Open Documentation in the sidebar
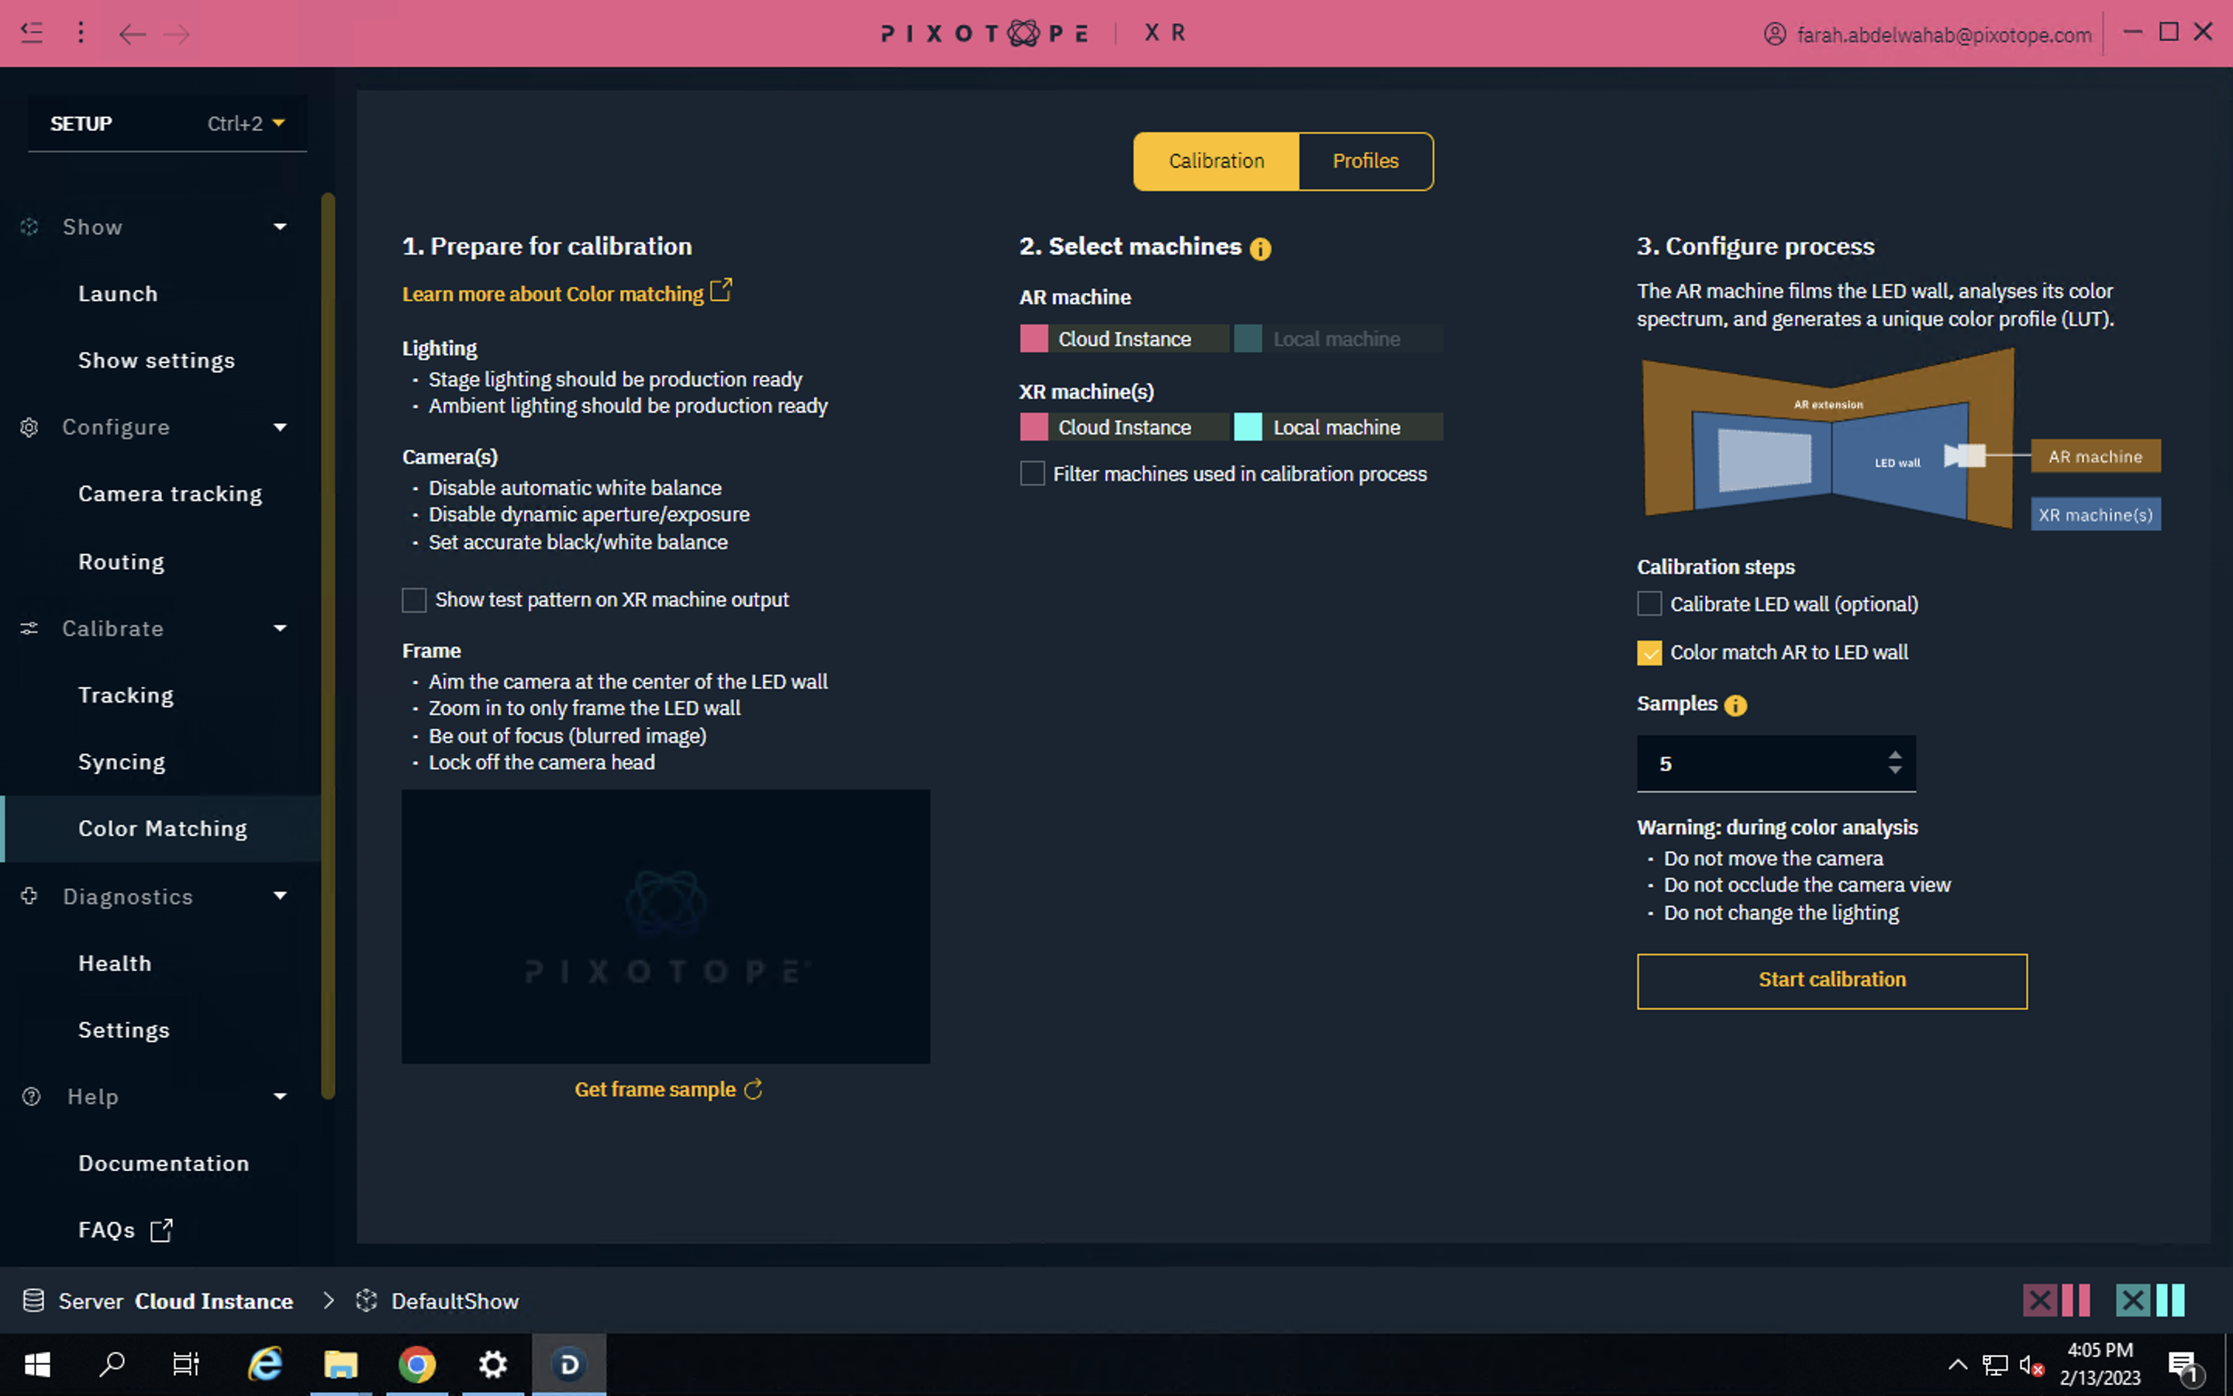Viewport: 2233px width, 1396px height. (x=164, y=1163)
